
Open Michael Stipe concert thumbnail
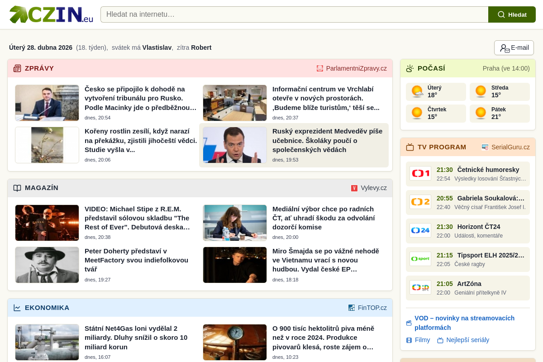tap(47, 223)
